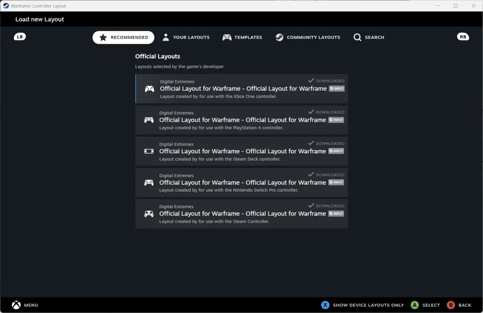Click Downloaded checkmark on Switch Pro layout
The height and width of the screenshot is (313, 483).
(x=311, y=174)
